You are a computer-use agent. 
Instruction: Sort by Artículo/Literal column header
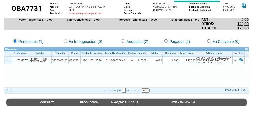coord(214,53)
